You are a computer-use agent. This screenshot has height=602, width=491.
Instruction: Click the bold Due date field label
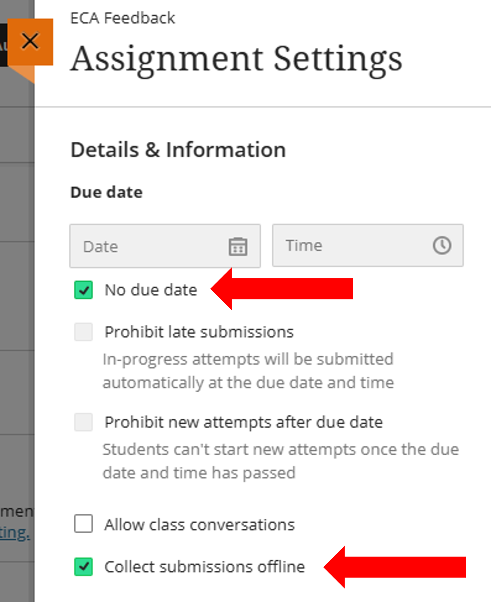click(106, 192)
